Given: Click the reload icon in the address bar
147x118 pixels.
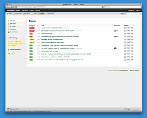Looking at the screenshot, I should [x=101, y=7].
